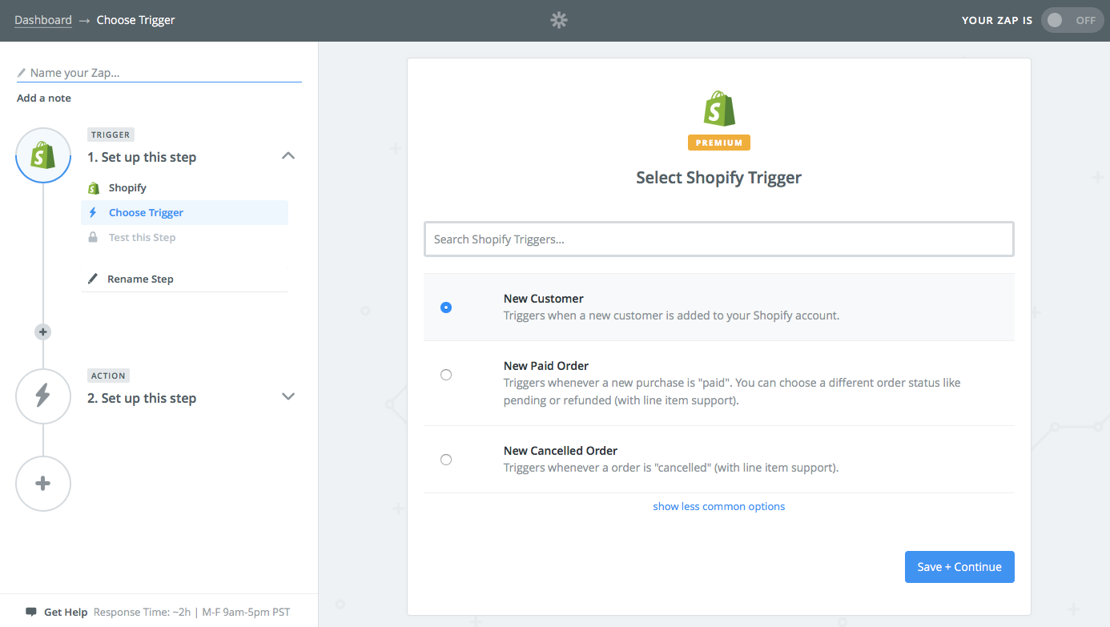This screenshot has width=1110, height=627.
Task: Turn on the Your Zap Is toggle
Action: (1072, 20)
